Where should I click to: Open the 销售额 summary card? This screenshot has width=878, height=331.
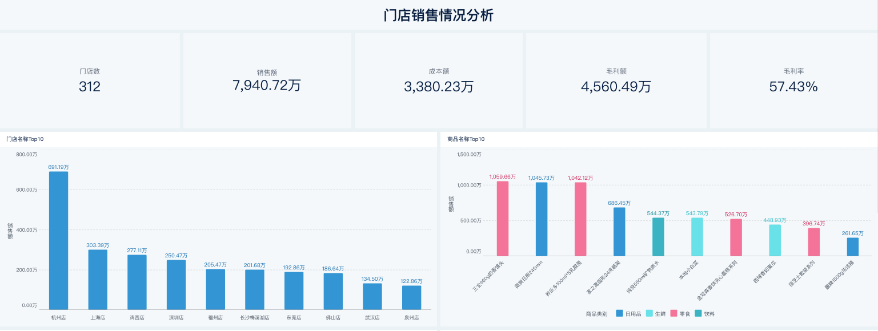click(267, 80)
